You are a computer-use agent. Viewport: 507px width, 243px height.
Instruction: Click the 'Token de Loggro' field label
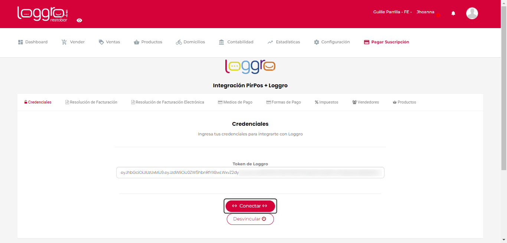[250, 164]
